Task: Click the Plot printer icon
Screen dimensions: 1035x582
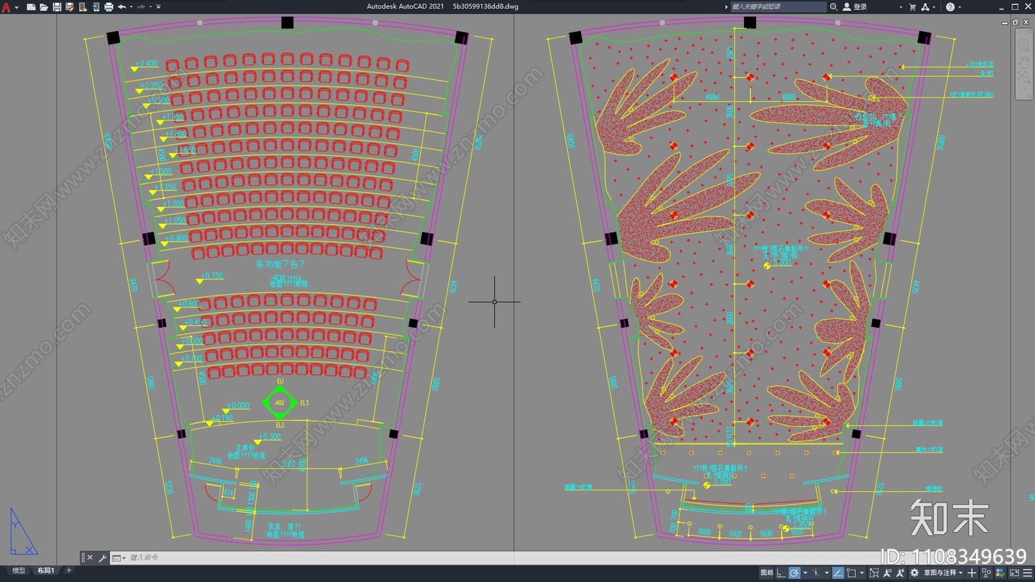Action: pyautogui.click(x=109, y=6)
